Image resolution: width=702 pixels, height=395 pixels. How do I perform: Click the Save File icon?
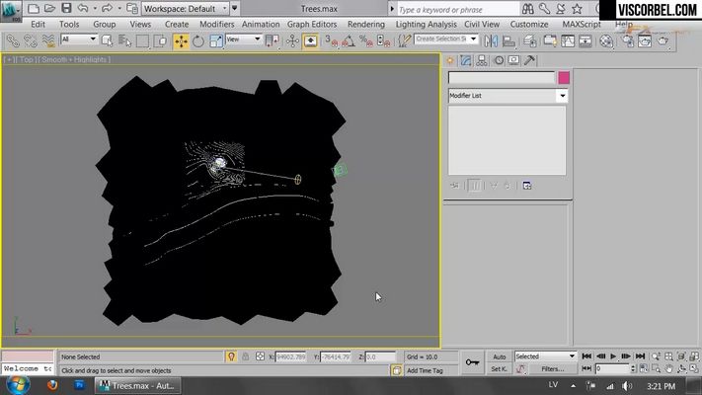pyautogui.click(x=66, y=8)
